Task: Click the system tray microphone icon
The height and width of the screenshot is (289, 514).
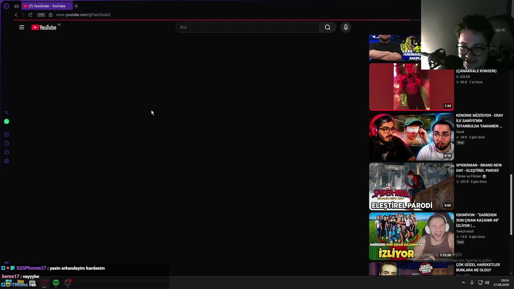Action: [472, 283]
